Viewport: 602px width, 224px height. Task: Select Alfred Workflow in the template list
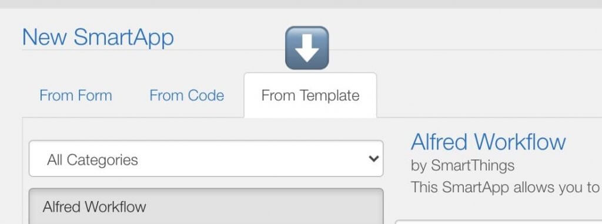tap(206, 206)
